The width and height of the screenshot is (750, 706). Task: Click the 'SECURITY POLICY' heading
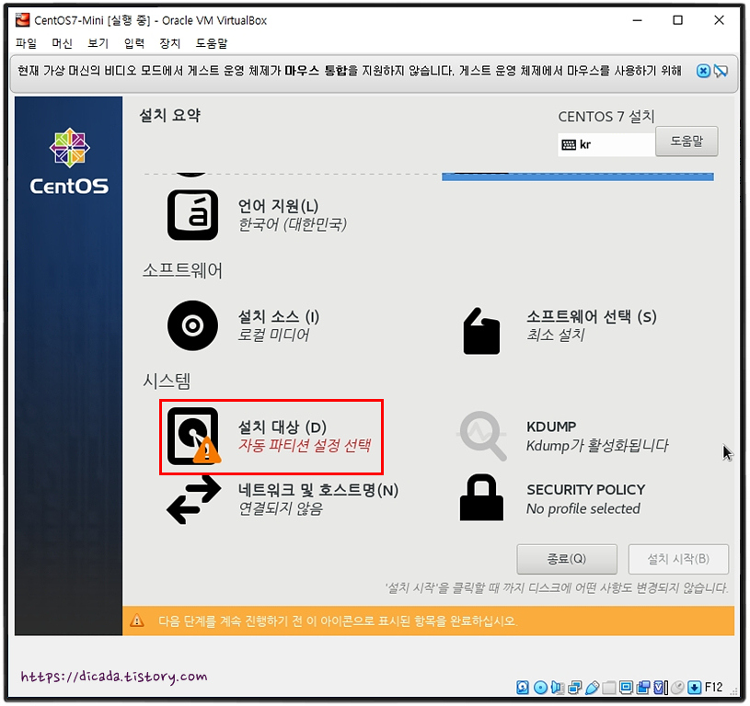(x=586, y=490)
